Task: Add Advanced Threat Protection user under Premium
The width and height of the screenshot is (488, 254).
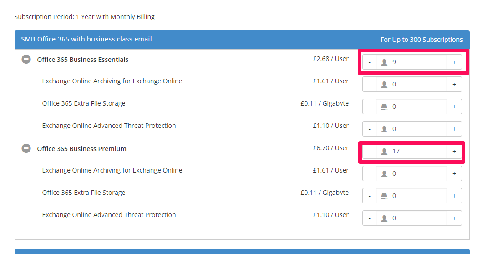Action: point(454,218)
